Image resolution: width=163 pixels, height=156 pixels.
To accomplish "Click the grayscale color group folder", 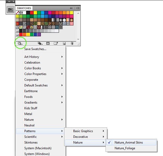I will click(x=18, y=31).
